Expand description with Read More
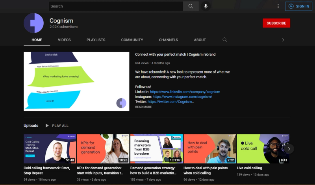Image resolution: width=315 pixels, height=185 pixels. tap(143, 107)
